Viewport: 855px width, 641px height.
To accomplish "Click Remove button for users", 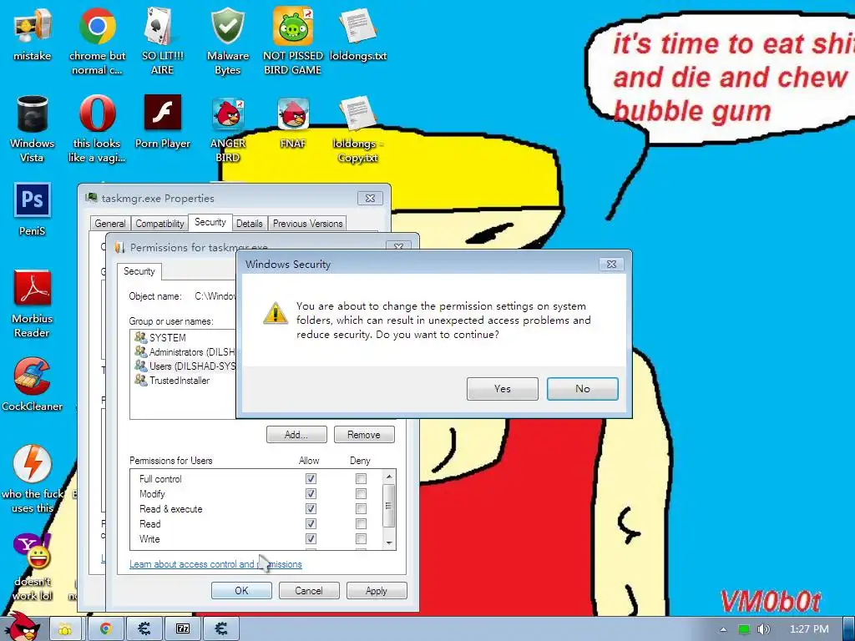I will (x=364, y=434).
